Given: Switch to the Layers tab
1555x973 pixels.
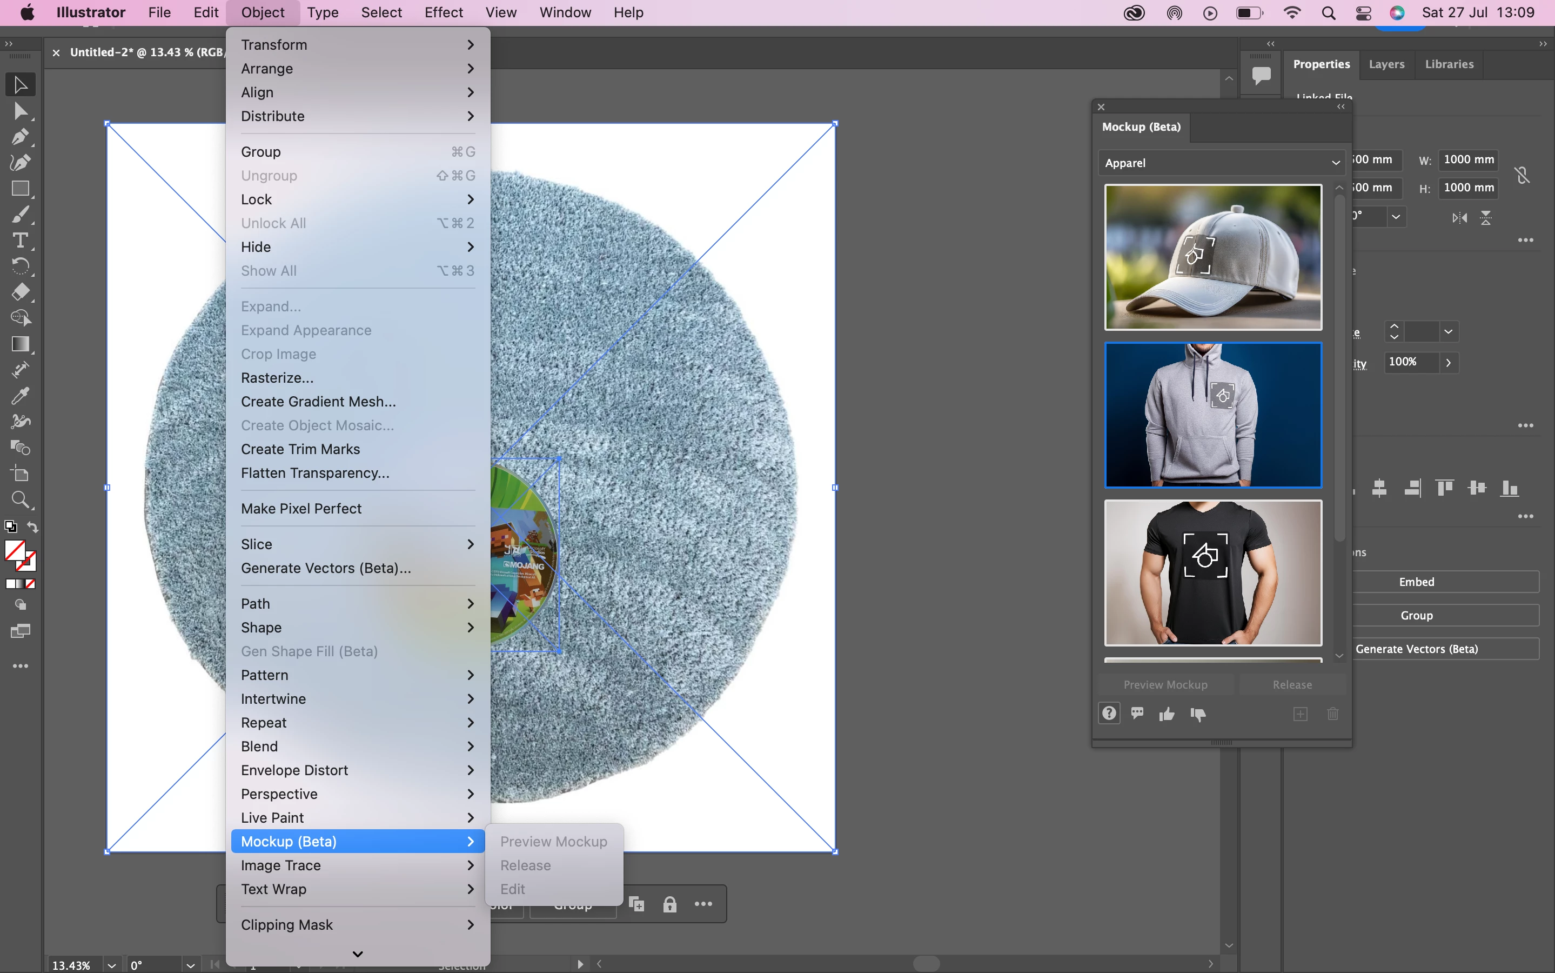Looking at the screenshot, I should (x=1386, y=64).
